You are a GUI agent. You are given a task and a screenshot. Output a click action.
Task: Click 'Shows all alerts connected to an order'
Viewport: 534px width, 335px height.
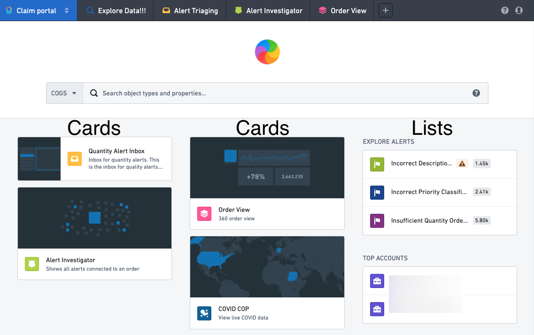93,269
